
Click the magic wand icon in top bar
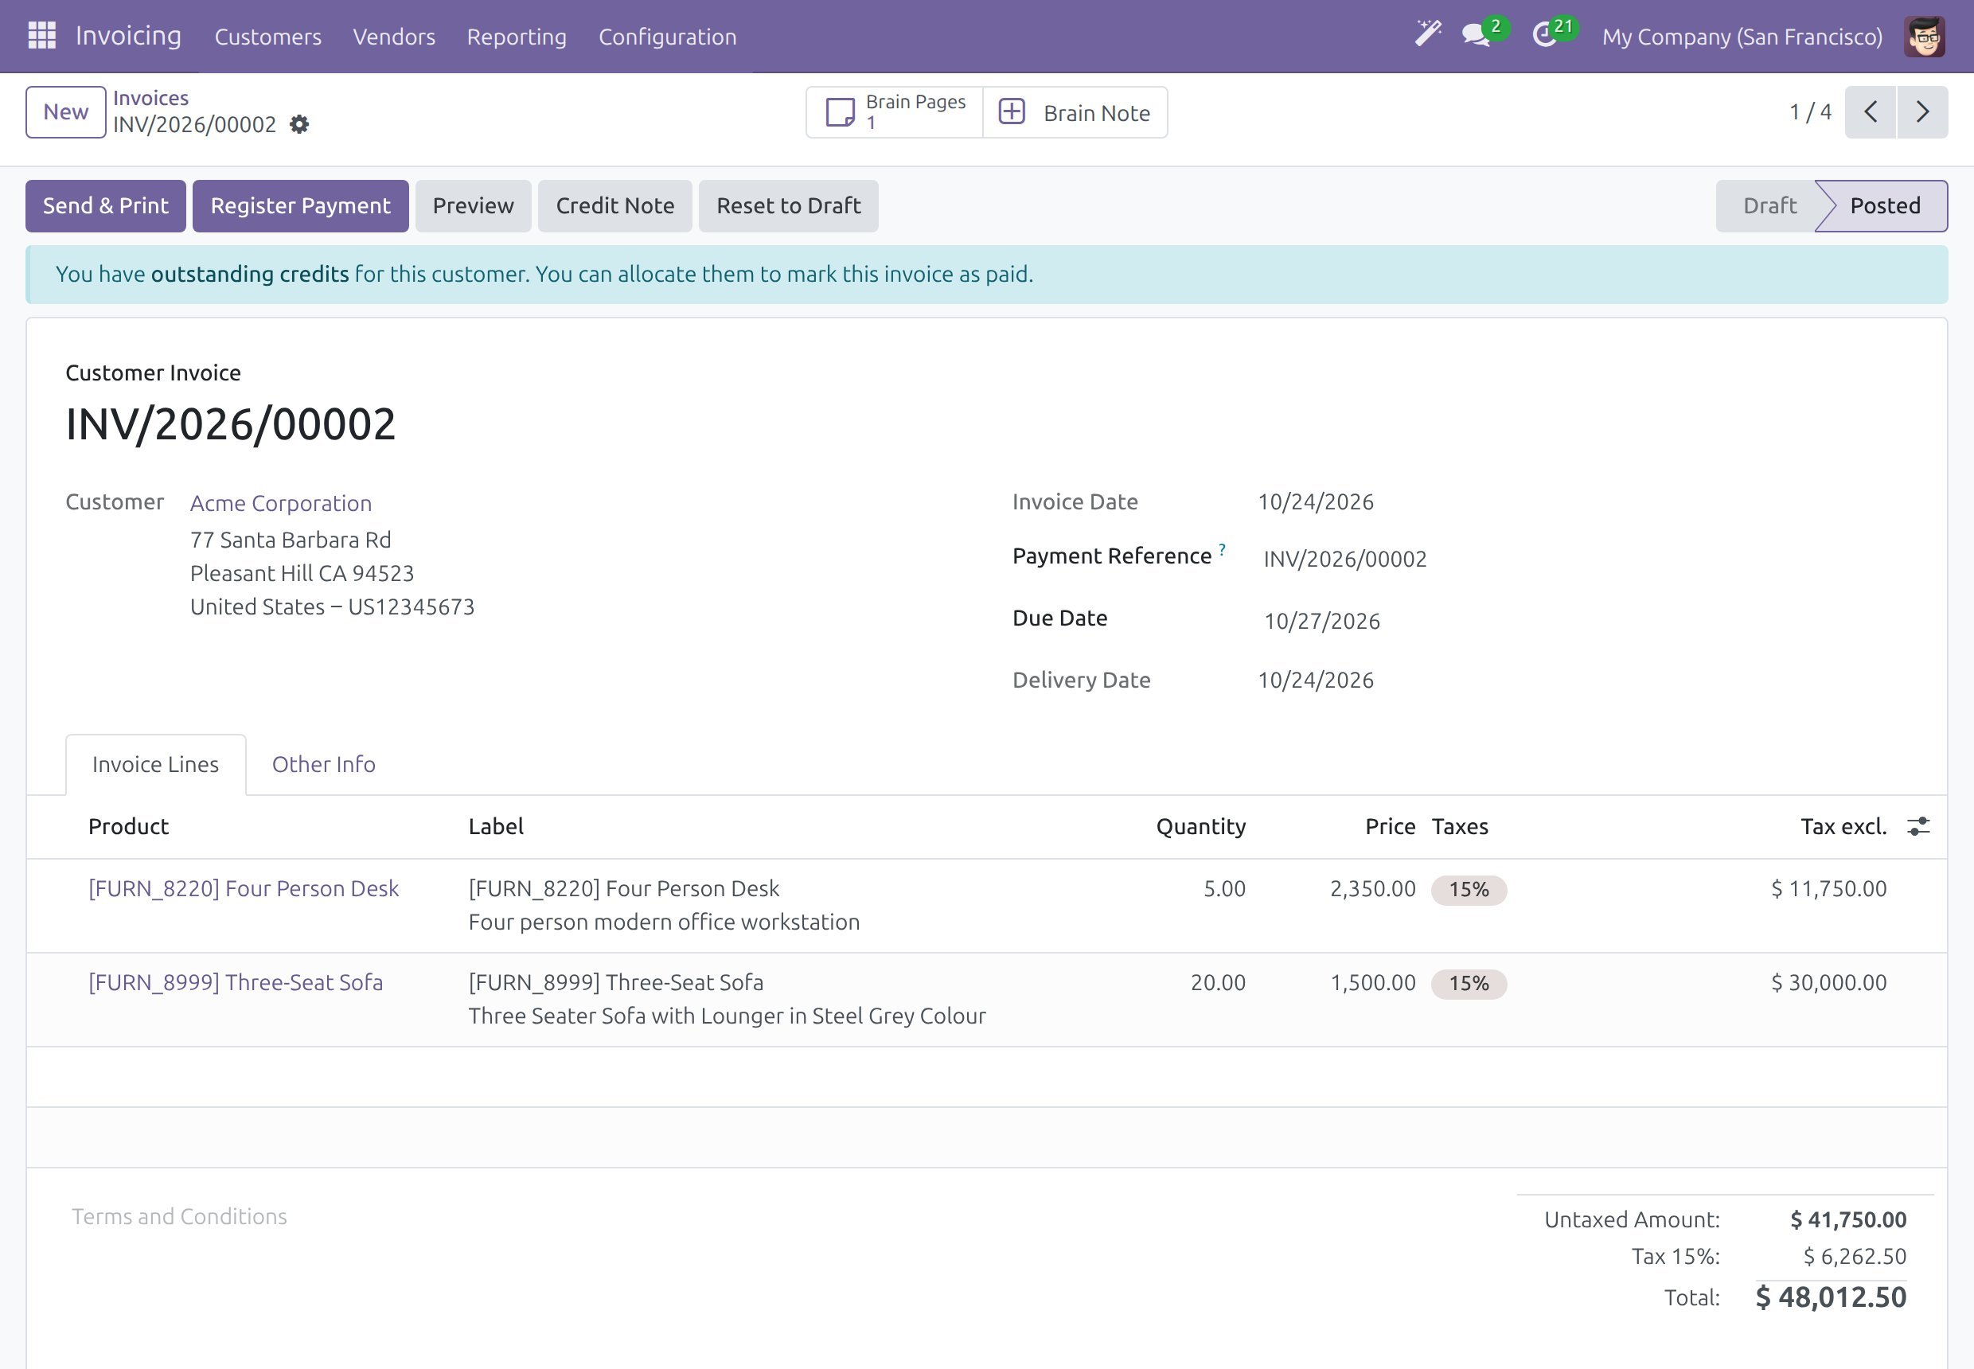1427,34
